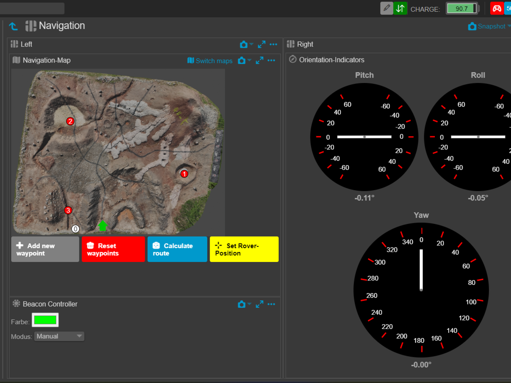Screen dimensions: 511x383
Task: Click Add new waypoint button
Action: (x=45, y=249)
